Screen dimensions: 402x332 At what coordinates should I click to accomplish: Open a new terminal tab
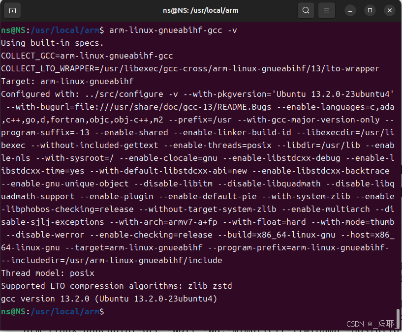pyautogui.click(x=12, y=10)
